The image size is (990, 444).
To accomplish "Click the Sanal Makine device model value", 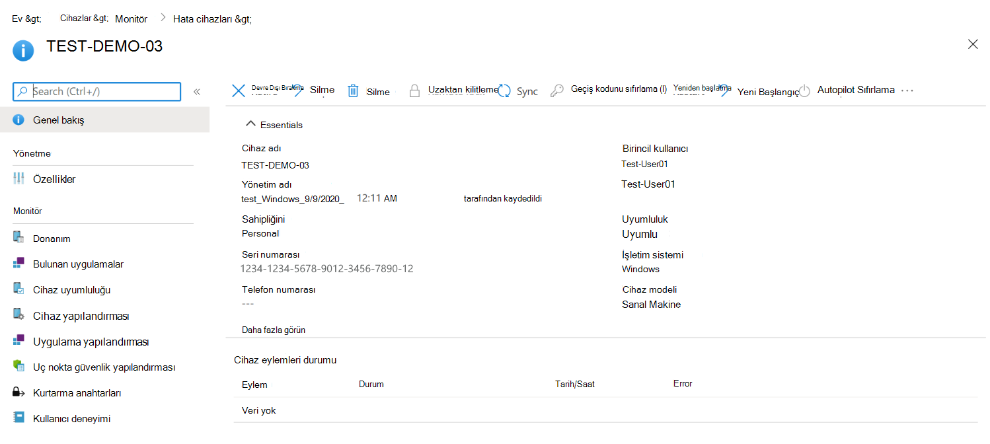I will 651,305.
